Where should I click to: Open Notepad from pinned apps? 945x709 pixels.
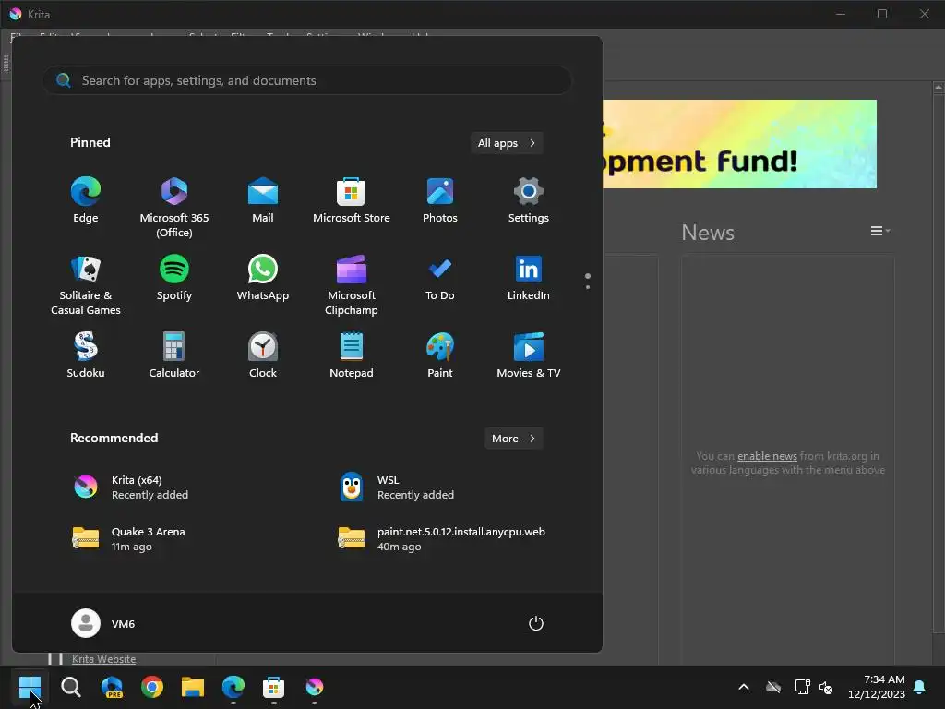click(x=352, y=355)
